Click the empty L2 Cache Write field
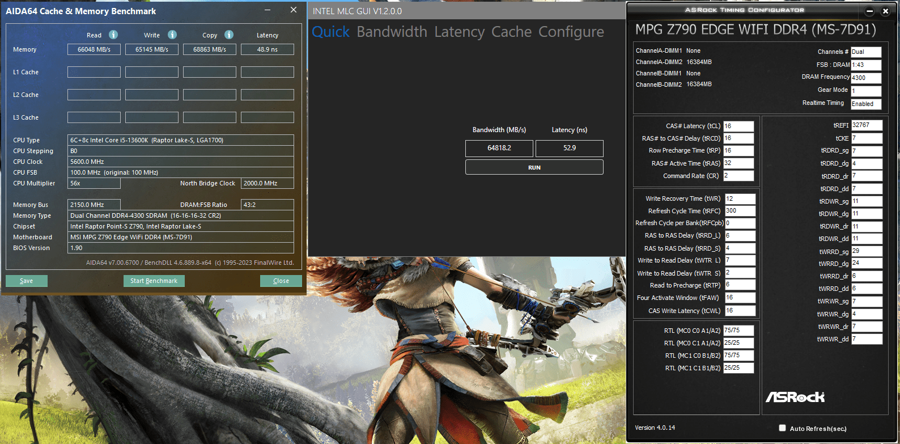The width and height of the screenshot is (900, 444). pyautogui.click(x=152, y=95)
